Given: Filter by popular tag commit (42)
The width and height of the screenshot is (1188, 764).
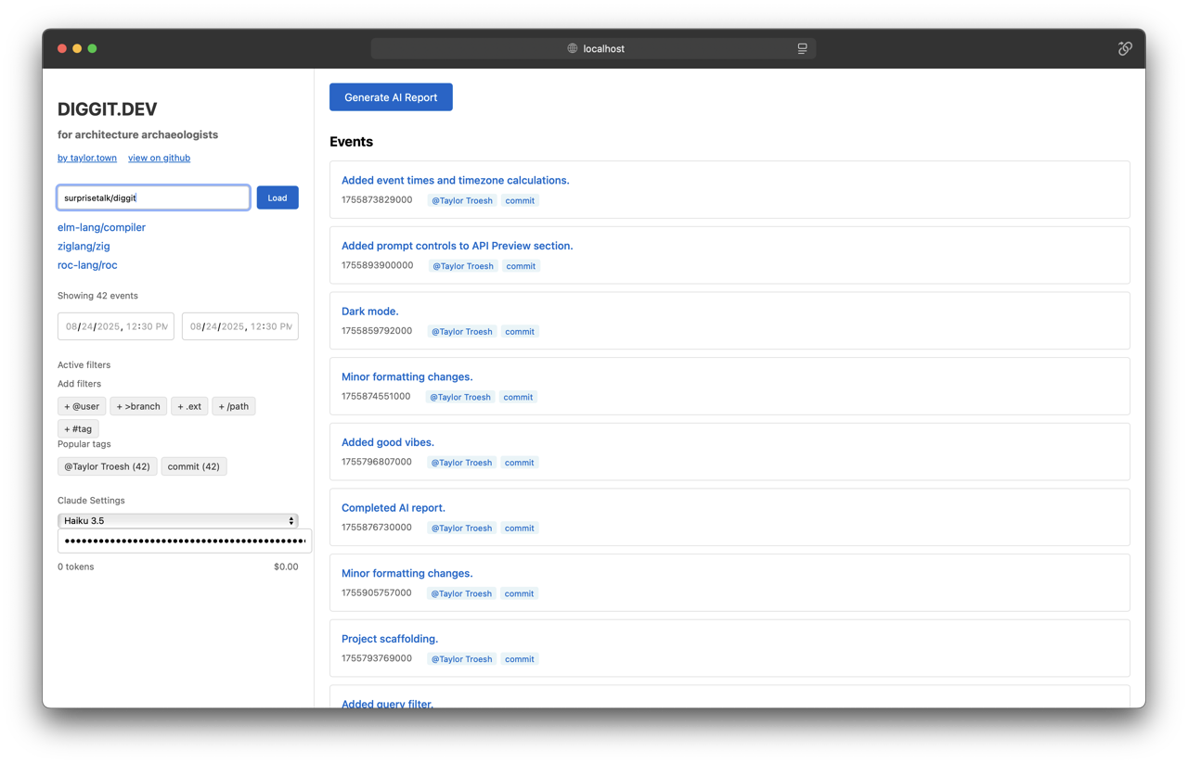Looking at the screenshot, I should click(x=193, y=466).
